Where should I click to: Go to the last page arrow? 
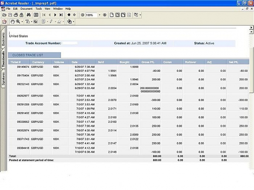pyautogui.click(x=61, y=15)
